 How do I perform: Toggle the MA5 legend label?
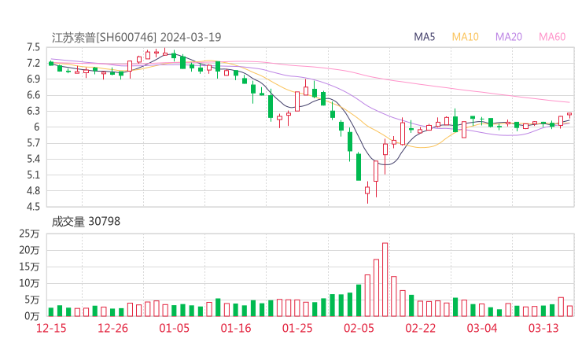point(425,37)
